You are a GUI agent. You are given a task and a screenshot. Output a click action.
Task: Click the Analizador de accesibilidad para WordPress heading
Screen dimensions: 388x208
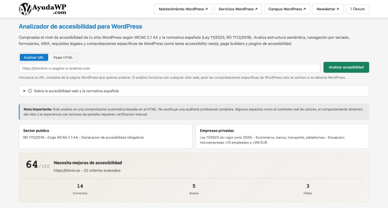pos(80,26)
